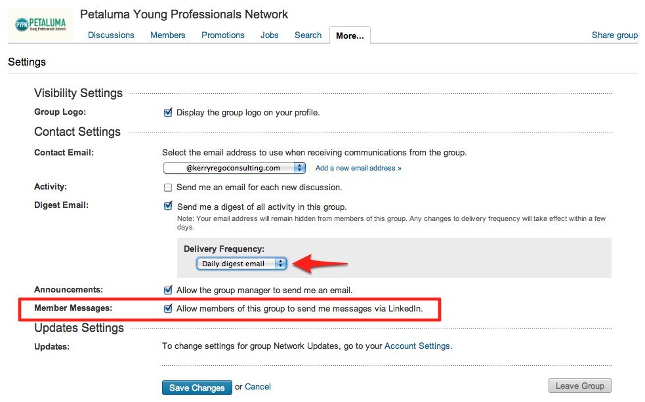Open the Members tab
The width and height of the screenshot is (645, 402).
coord(167,35)
